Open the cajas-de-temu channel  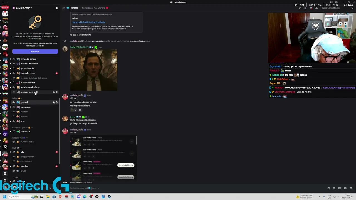tap(35, 73)
